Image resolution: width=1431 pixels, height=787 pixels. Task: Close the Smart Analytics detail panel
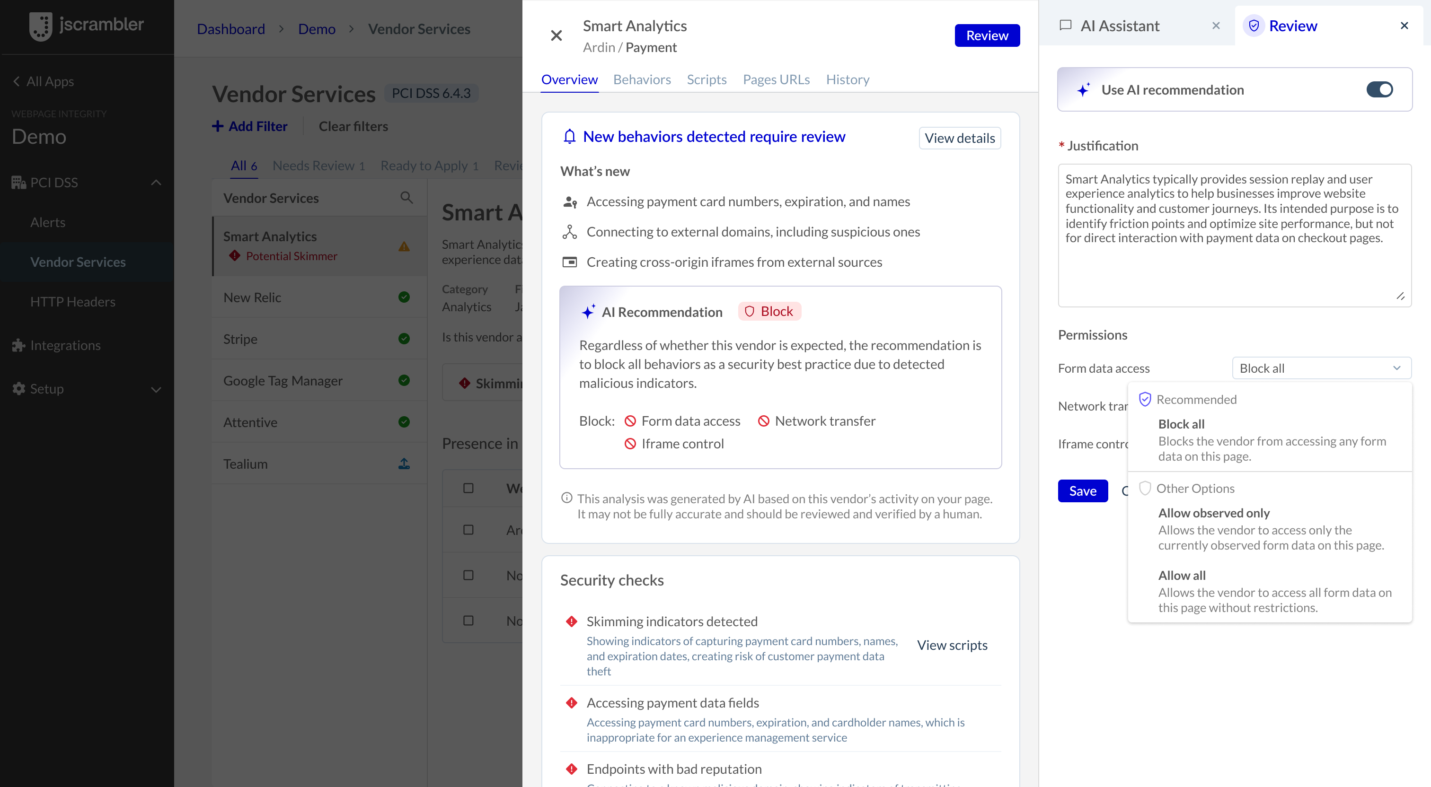click(x=556, y=36)
